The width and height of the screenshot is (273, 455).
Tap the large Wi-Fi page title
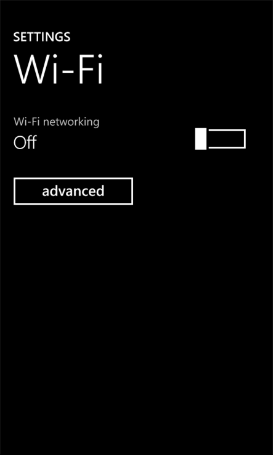click(59, 69)
